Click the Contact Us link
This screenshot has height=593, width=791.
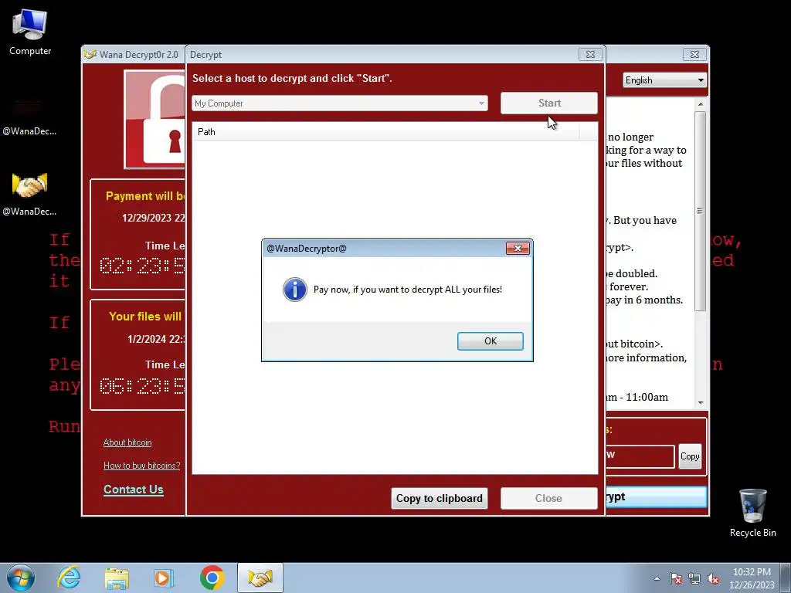[x=133, y=489]
